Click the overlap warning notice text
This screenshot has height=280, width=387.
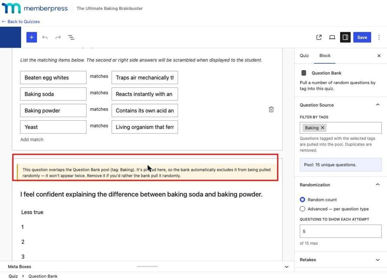(x=147, y=172)
